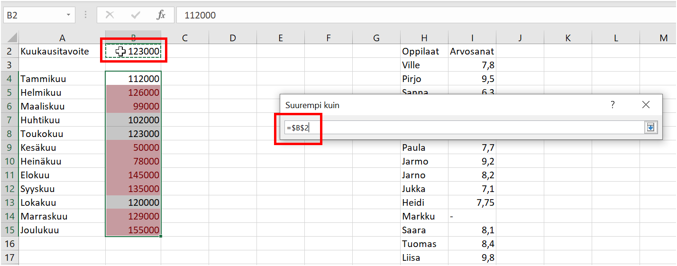Click the Elokuu cell
The height and width of the screenshot is (266, 677).
(x=62, y=175)
